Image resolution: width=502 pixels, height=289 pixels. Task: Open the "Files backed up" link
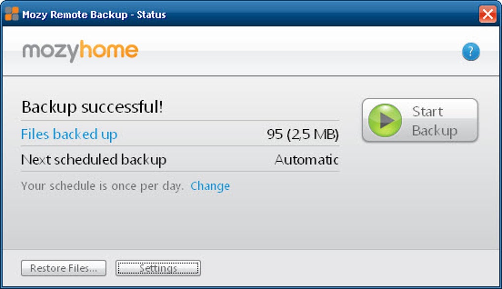click(x=69, y=134)
